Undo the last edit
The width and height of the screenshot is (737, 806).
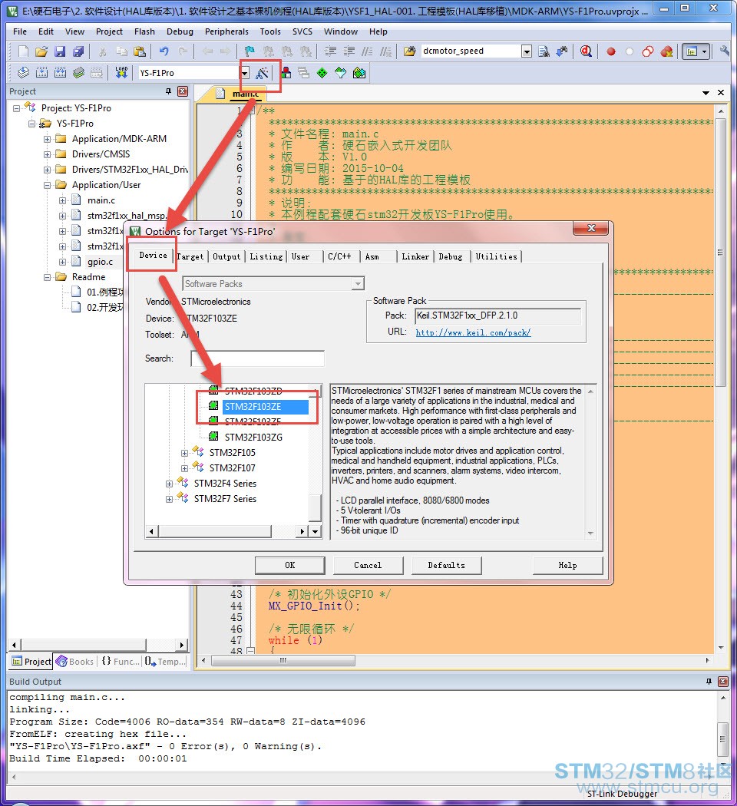[164, 51]
